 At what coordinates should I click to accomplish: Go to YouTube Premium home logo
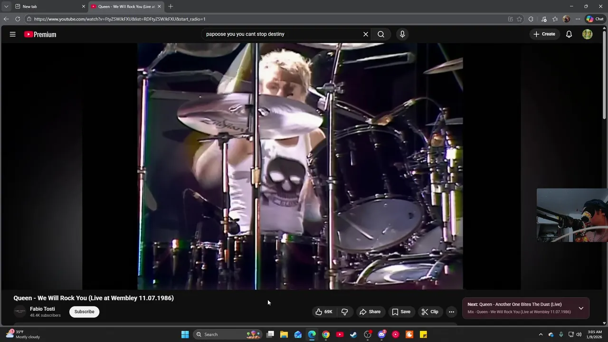(x=40, y=34)
